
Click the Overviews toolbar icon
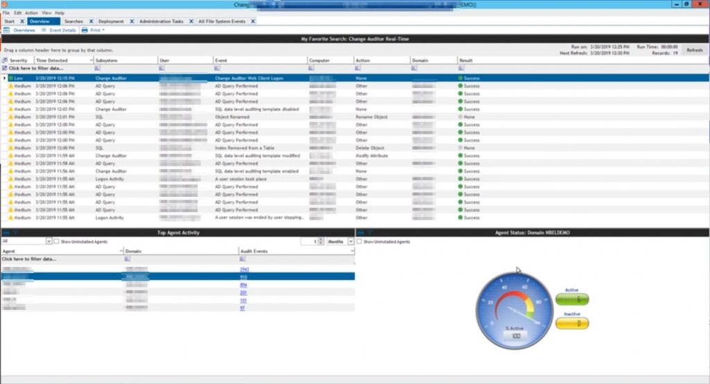pos(7,30)
